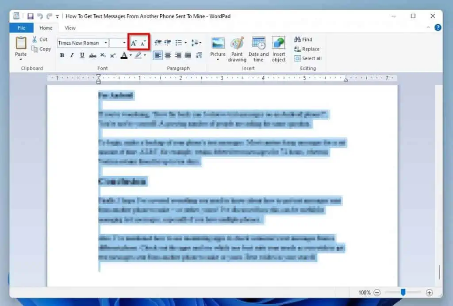The height and width of the screenshot is (306, 453).
Task: Click the Insert object icon
Action: tap(279, 49)
